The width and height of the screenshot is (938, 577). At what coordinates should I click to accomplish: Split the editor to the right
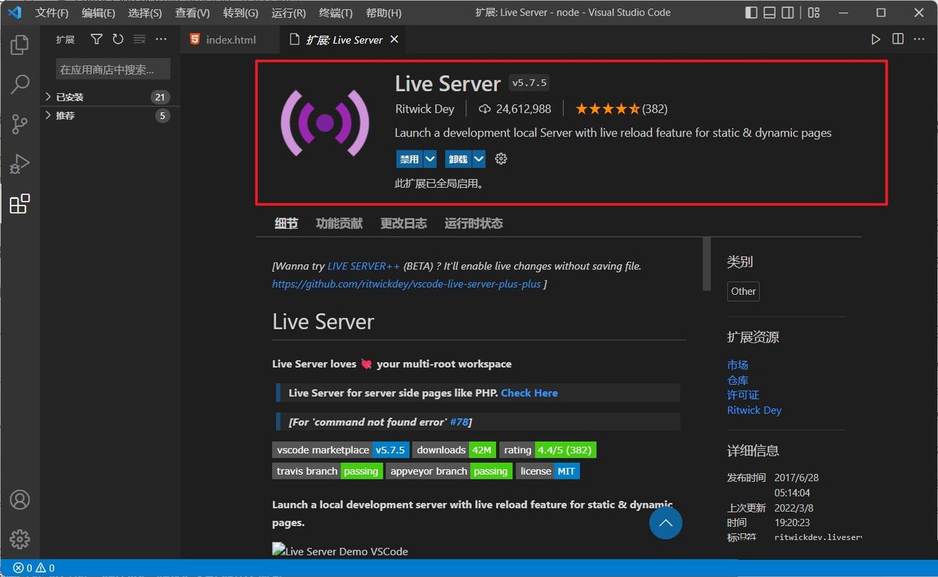pos(898,39)
